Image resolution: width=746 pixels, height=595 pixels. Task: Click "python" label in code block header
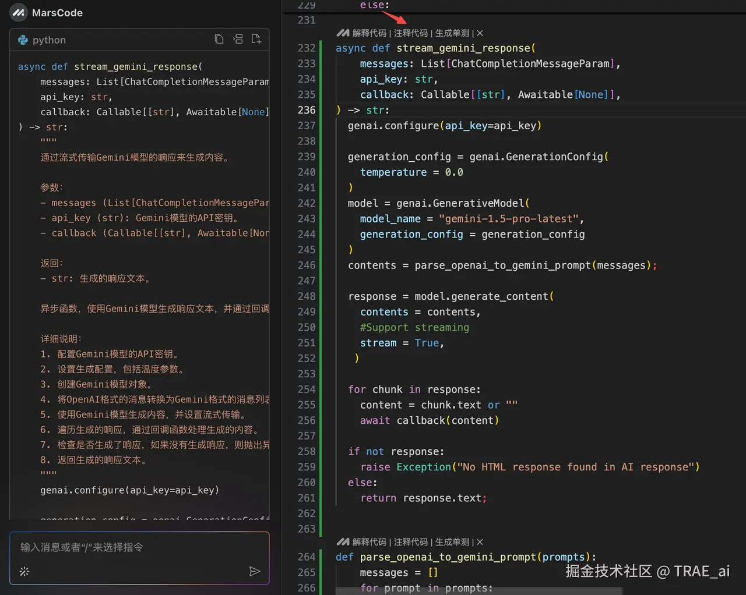point(49,40)
